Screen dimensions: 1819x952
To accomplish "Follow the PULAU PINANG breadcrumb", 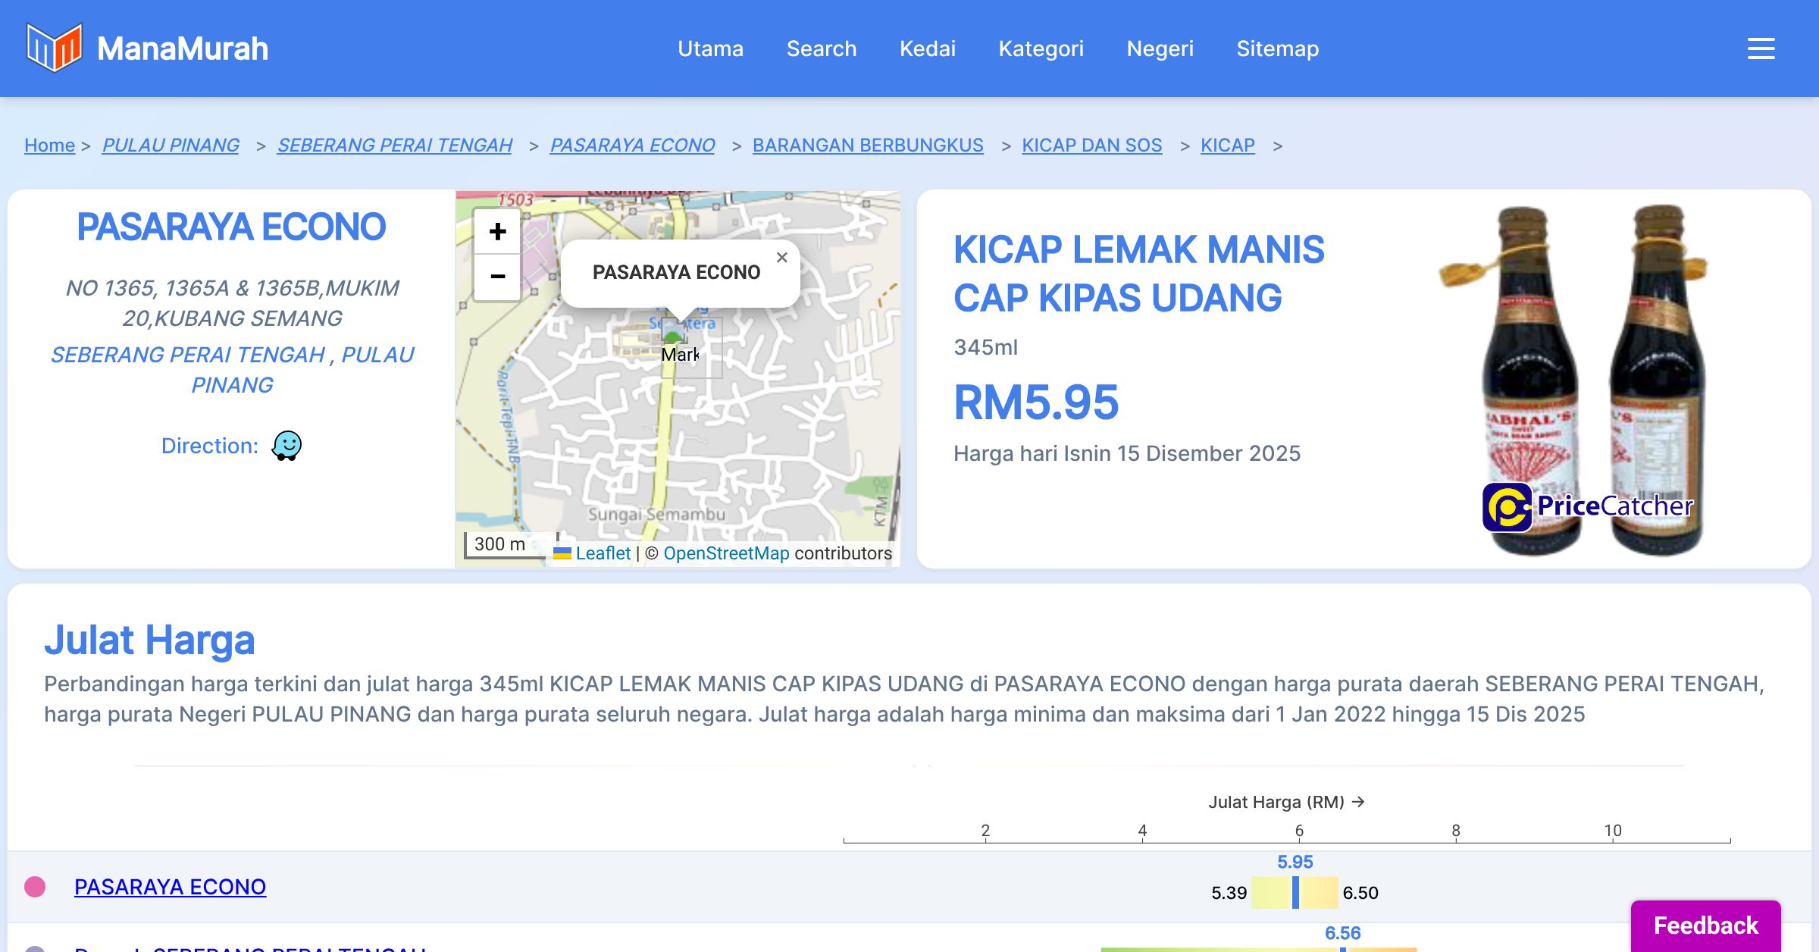I will (171, 145).
